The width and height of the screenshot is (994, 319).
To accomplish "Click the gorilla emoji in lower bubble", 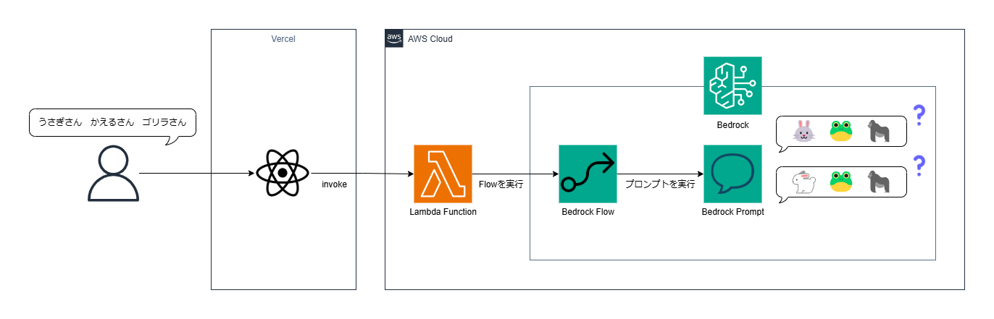I will point(879,182).
